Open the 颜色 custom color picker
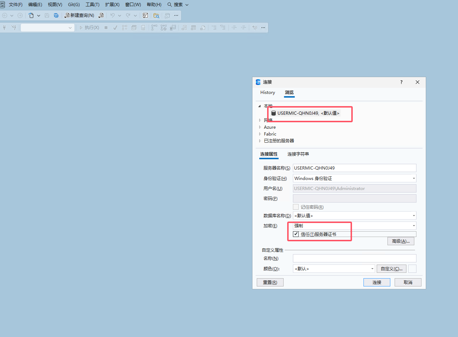This screenshot has height=337, width=458. pos(391,269)
